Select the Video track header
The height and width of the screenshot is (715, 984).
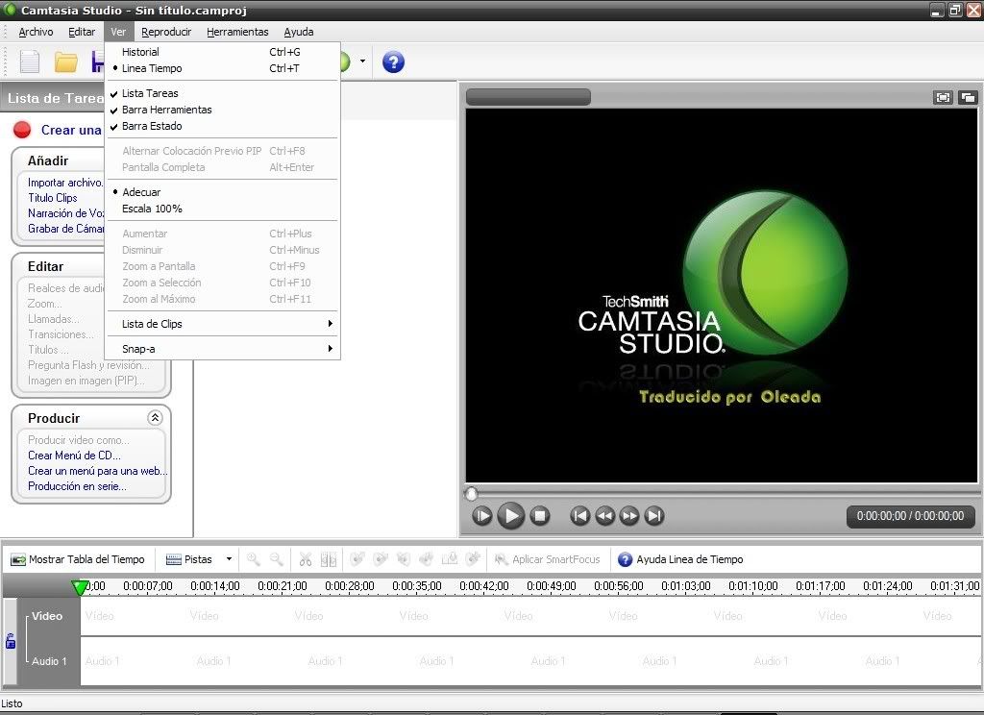47,616
